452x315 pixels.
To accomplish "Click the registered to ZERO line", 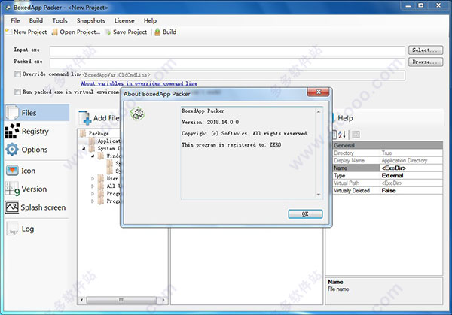I will 231,144.
